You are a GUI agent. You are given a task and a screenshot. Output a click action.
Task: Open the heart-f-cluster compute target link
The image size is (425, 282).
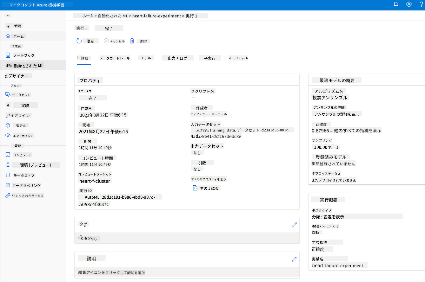pyautogui.click(x=95, y=181)
